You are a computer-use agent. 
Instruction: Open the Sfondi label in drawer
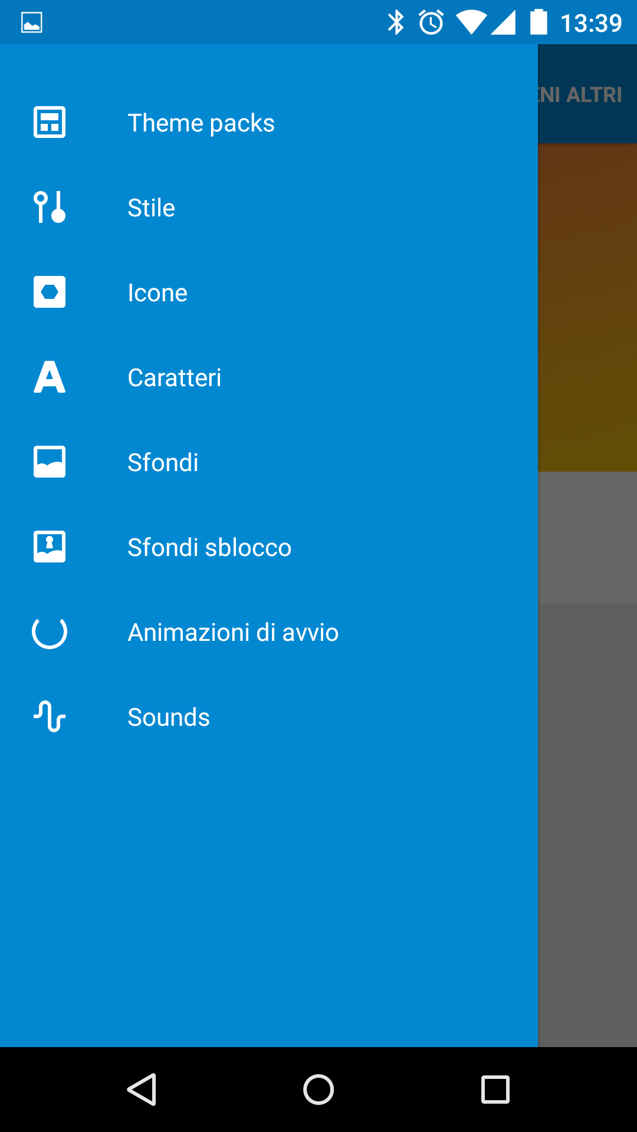[x=163, y=463]
